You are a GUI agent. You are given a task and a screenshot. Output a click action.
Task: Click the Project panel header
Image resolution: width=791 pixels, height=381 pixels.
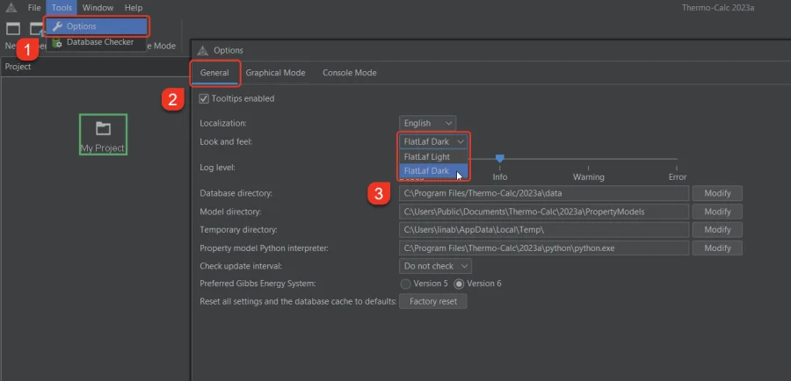pos(95,67)
